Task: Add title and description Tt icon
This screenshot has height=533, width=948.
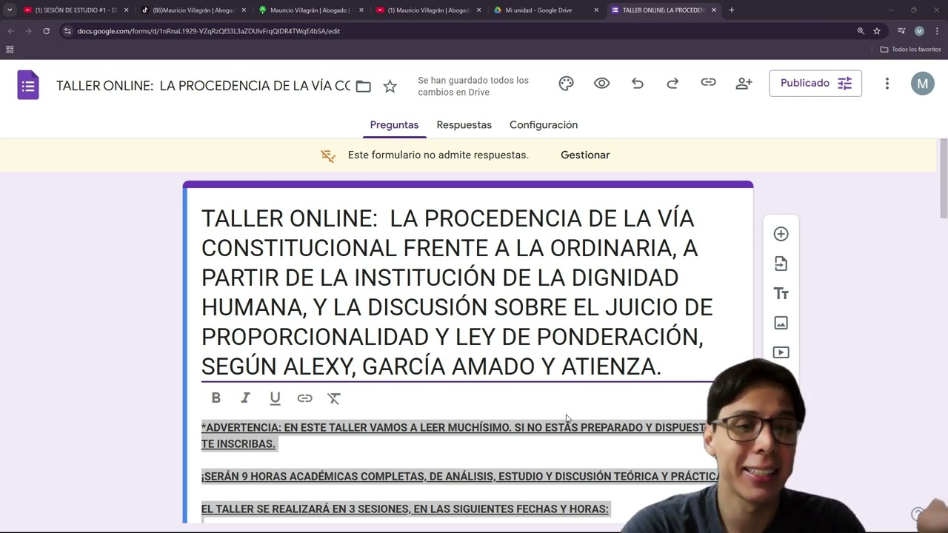Action: click(781, 294)
